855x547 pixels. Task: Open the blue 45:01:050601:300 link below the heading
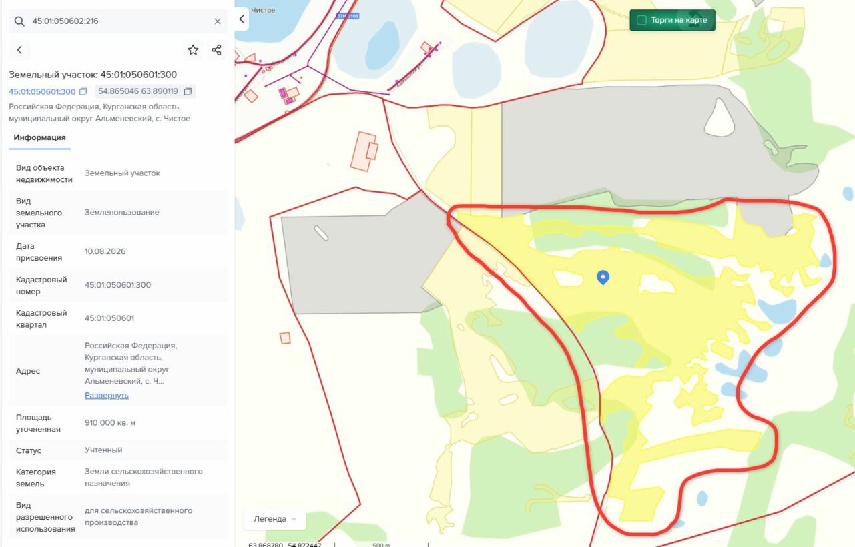coord(42,91)
